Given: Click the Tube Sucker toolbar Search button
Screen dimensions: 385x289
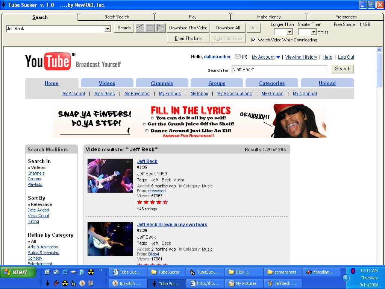Looking at the screenshot, I should point(124,28).
